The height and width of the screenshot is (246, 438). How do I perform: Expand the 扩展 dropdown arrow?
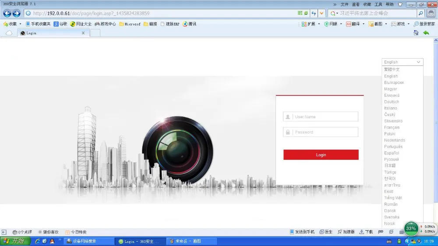click(319, 24)
